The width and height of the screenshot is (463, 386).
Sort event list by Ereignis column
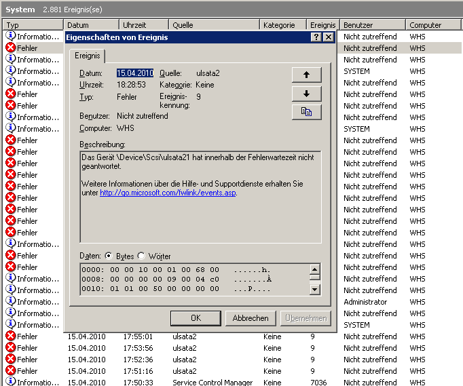tap(322, 25)
